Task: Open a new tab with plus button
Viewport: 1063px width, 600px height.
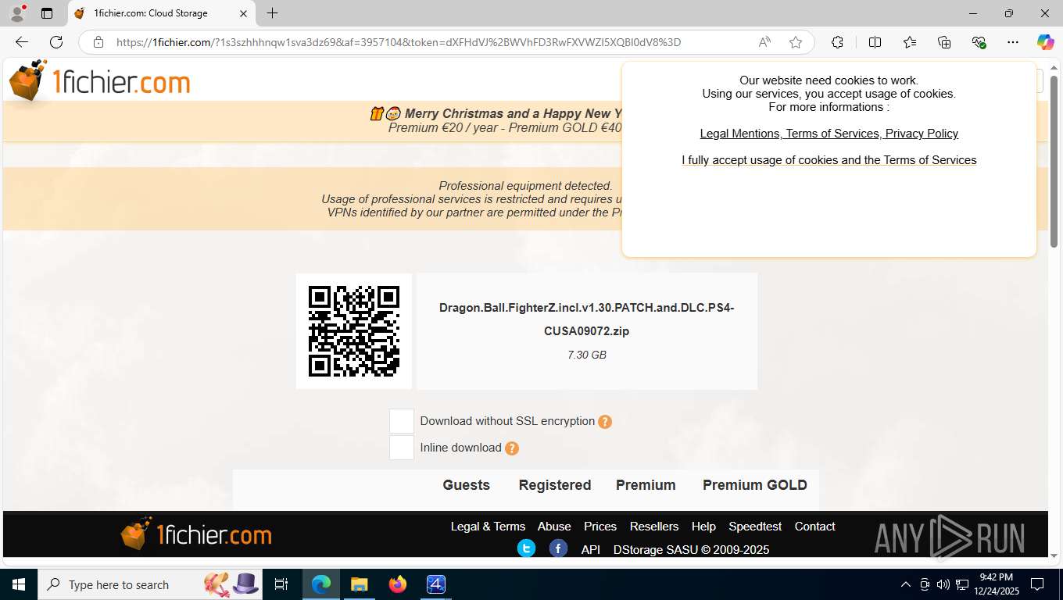Action: point(272,13)
